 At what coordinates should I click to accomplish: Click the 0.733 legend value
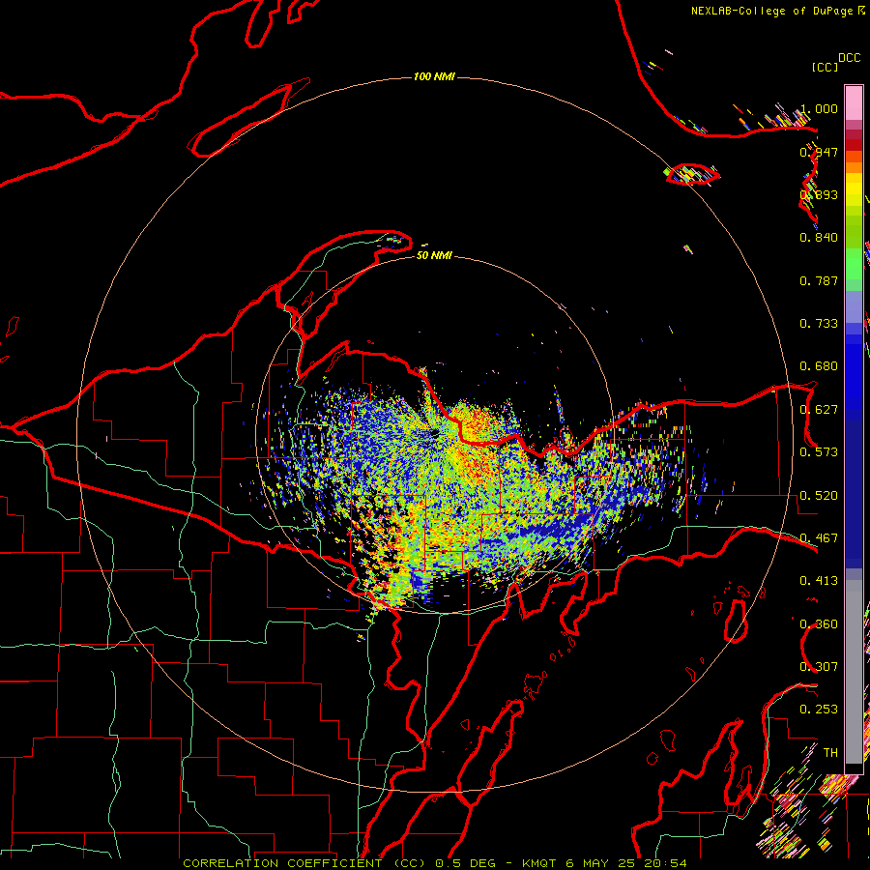(819, 324)
